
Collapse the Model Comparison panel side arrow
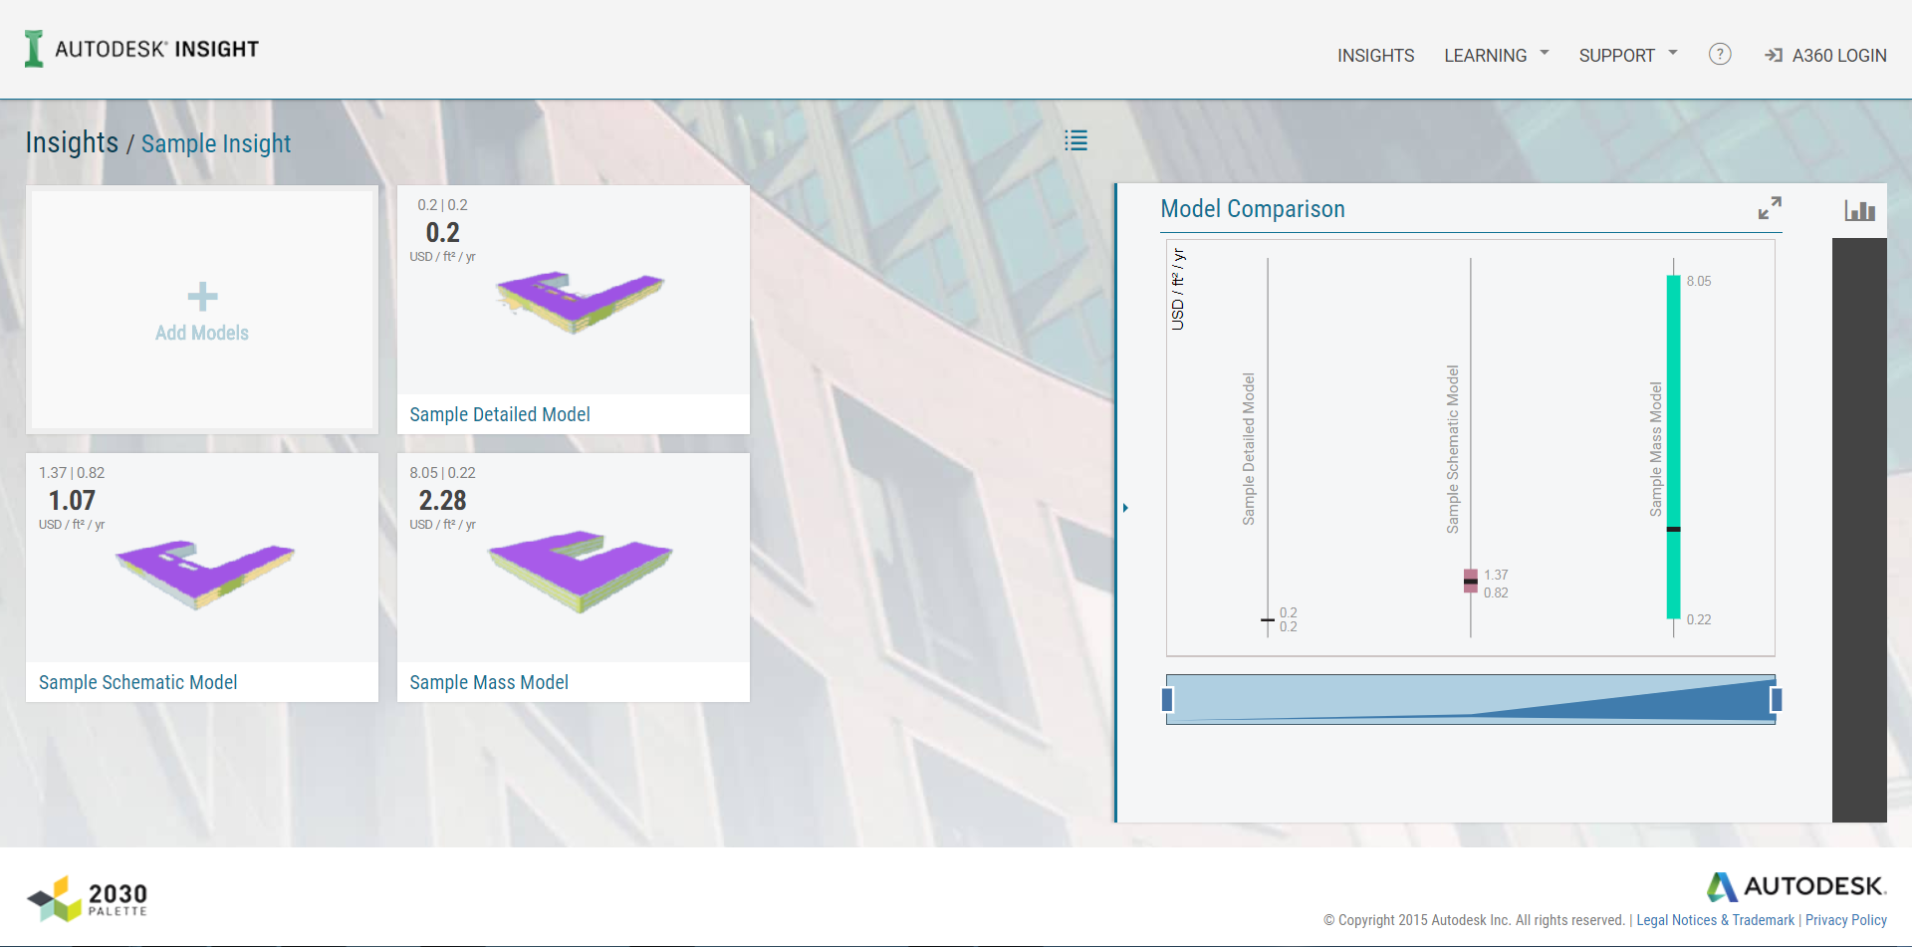pos(1125,508)
